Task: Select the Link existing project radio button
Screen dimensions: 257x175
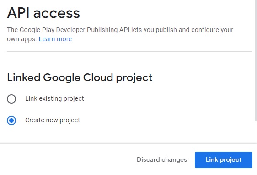Action: click(x=11, y=99)
